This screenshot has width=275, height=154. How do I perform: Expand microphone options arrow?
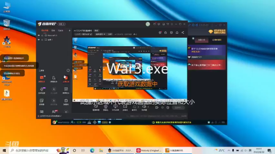point(138,107)
